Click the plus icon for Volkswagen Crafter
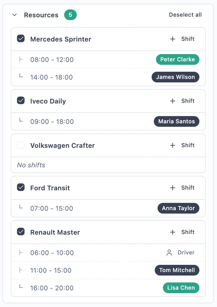217x307 pixels. click(x=172, y=145)
